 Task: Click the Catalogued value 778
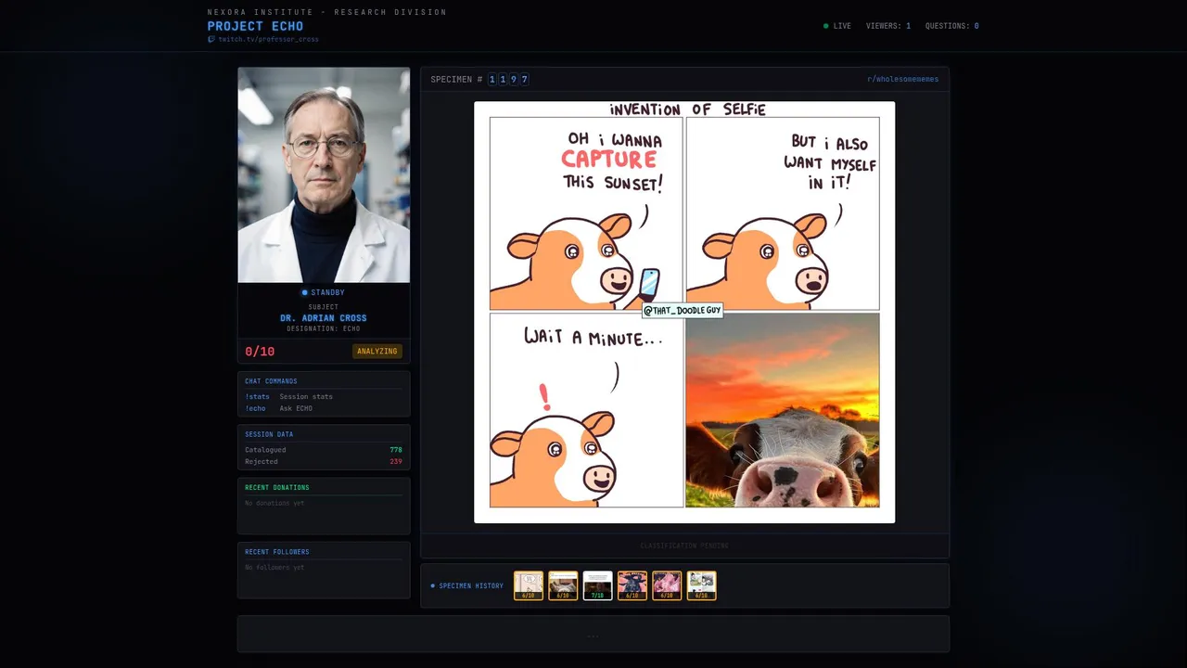pyautogui.click(x=396, y=450)
